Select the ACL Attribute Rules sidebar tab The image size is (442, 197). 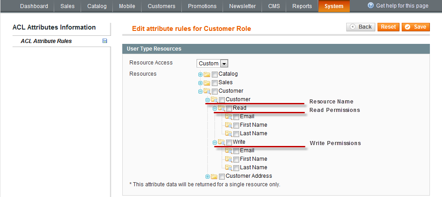[x=46, y=41]
